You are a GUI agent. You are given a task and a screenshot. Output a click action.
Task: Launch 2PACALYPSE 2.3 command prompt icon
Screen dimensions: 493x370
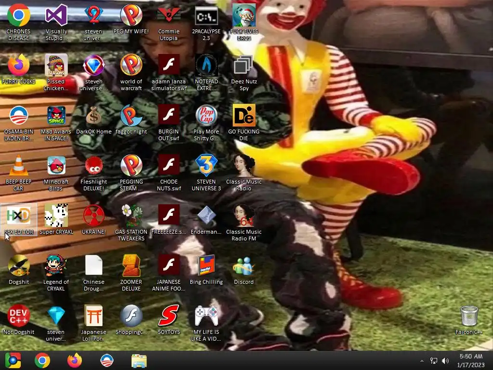tap(206, 15)
